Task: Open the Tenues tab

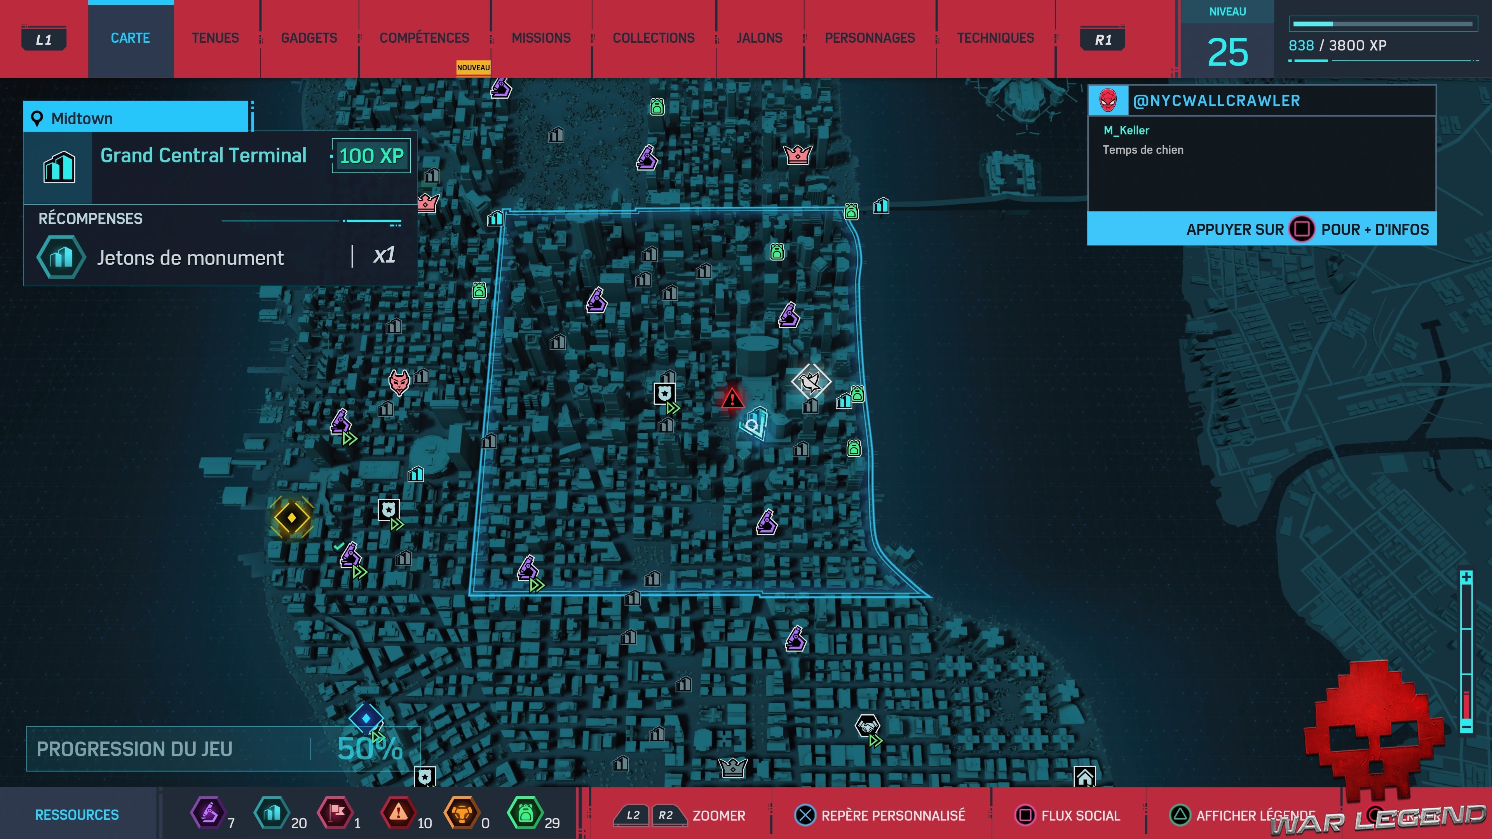Action: point(215,38)
